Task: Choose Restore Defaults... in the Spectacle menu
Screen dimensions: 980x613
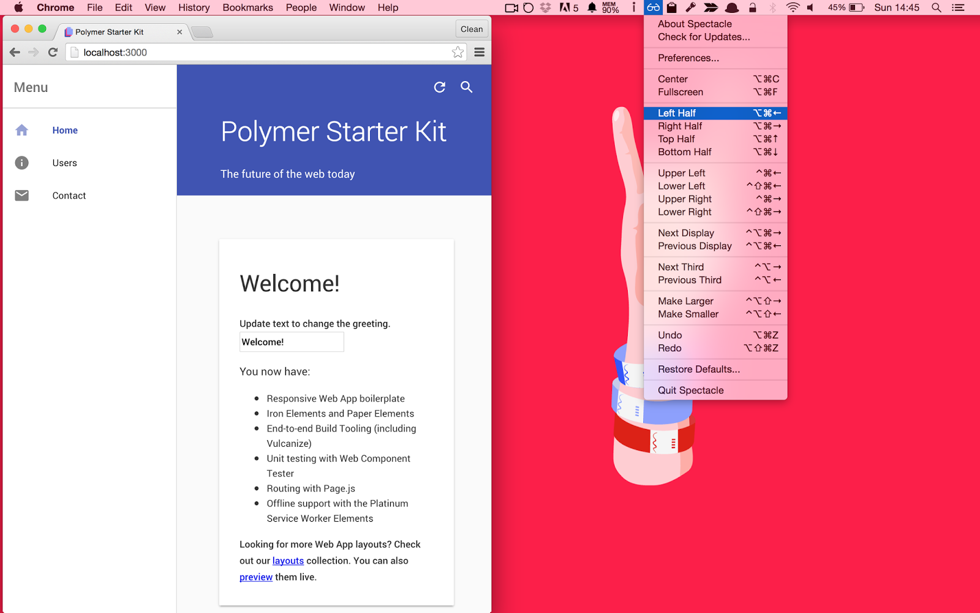Action: click(715, 369)
